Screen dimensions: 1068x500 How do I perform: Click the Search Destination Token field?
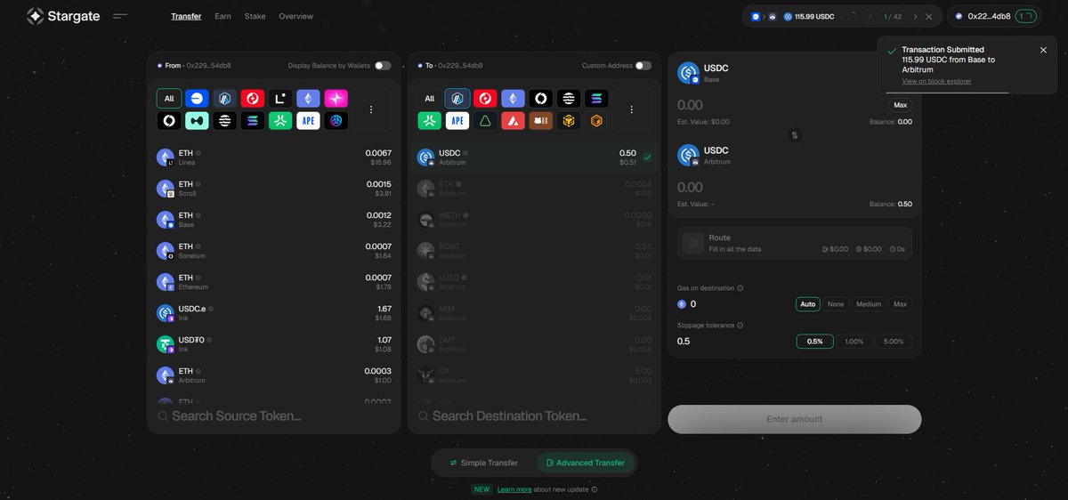534,415
